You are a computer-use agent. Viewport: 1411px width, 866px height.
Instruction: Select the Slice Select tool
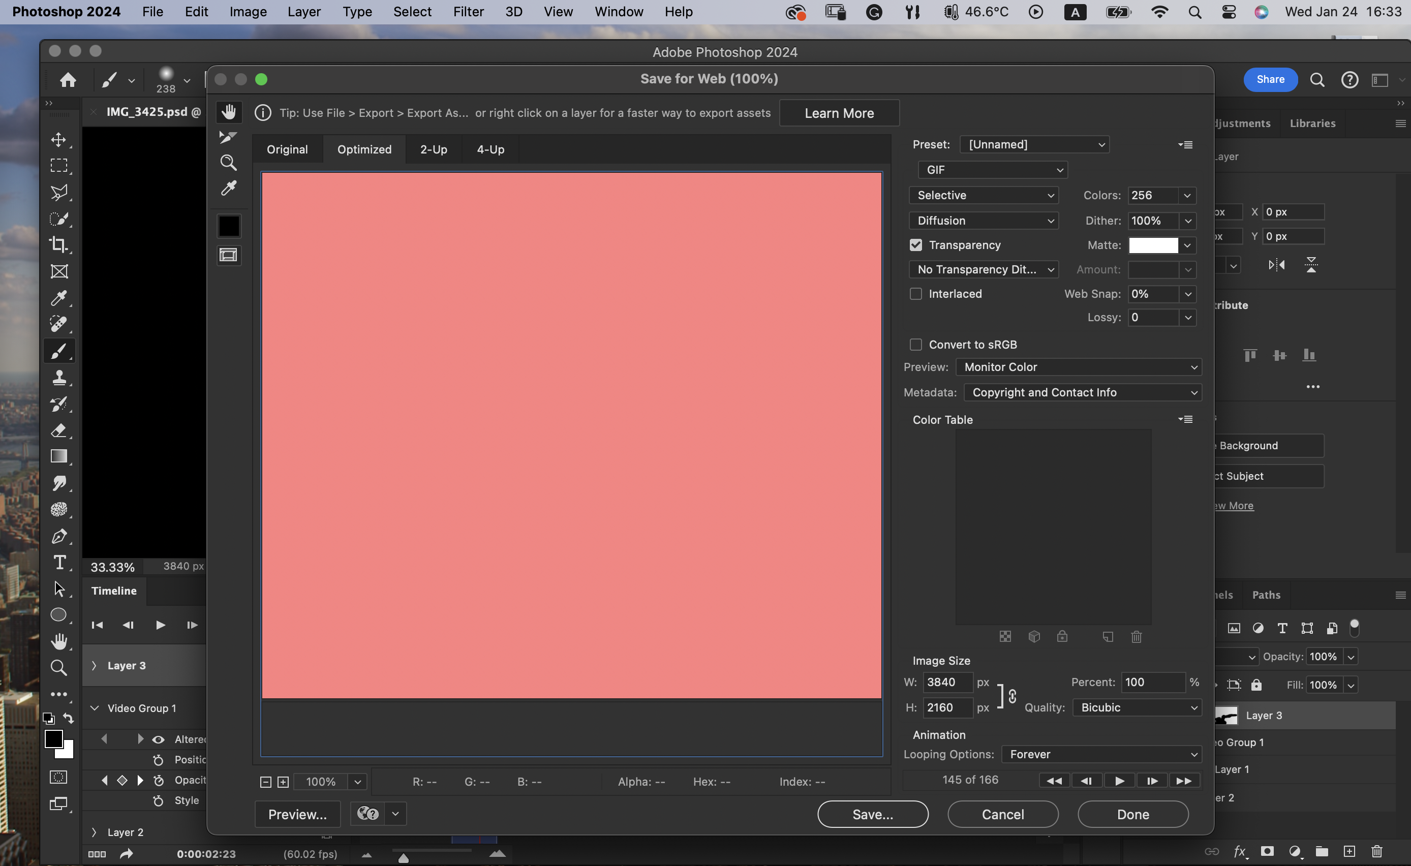click(228, 137)
